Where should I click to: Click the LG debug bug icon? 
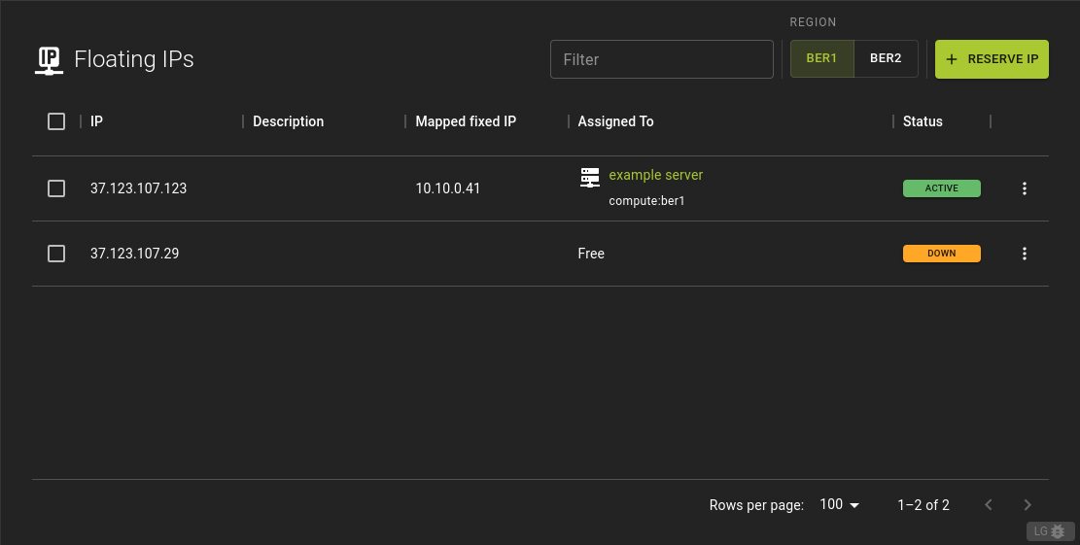[x=1051, y=531]
